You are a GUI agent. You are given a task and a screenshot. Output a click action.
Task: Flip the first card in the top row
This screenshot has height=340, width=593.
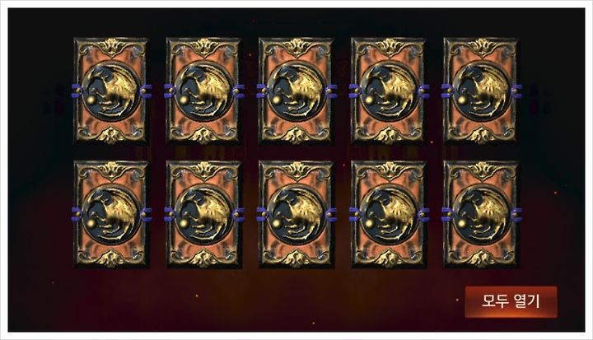tap(111, 91)
